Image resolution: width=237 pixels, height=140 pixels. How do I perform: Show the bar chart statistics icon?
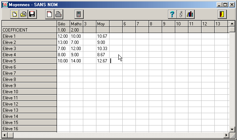point(190,14)
